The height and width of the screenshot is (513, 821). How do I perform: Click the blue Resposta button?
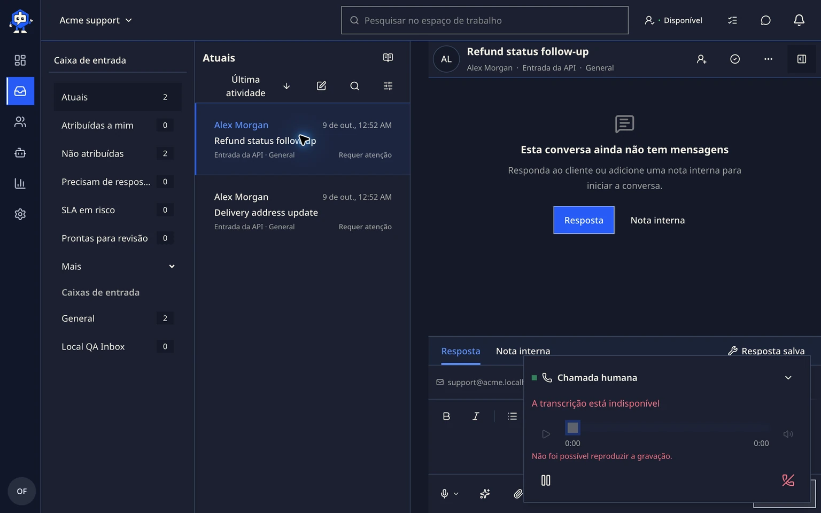[584, 220]
